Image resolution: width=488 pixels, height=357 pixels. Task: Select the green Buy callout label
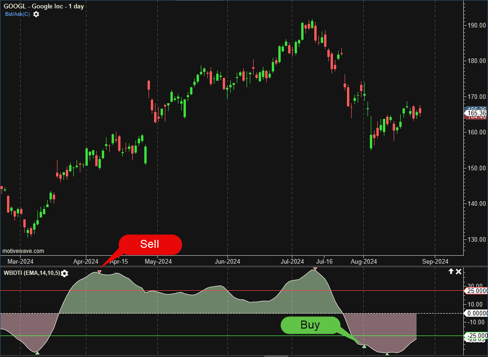[310, 325]
